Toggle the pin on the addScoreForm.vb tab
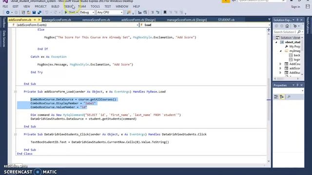 click(35, 20)
